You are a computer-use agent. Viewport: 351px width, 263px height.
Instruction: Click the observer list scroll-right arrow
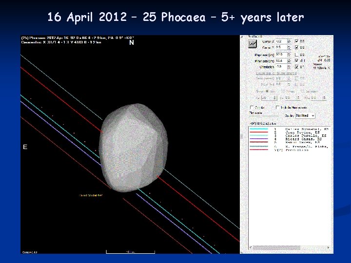(x=328, y=248)
